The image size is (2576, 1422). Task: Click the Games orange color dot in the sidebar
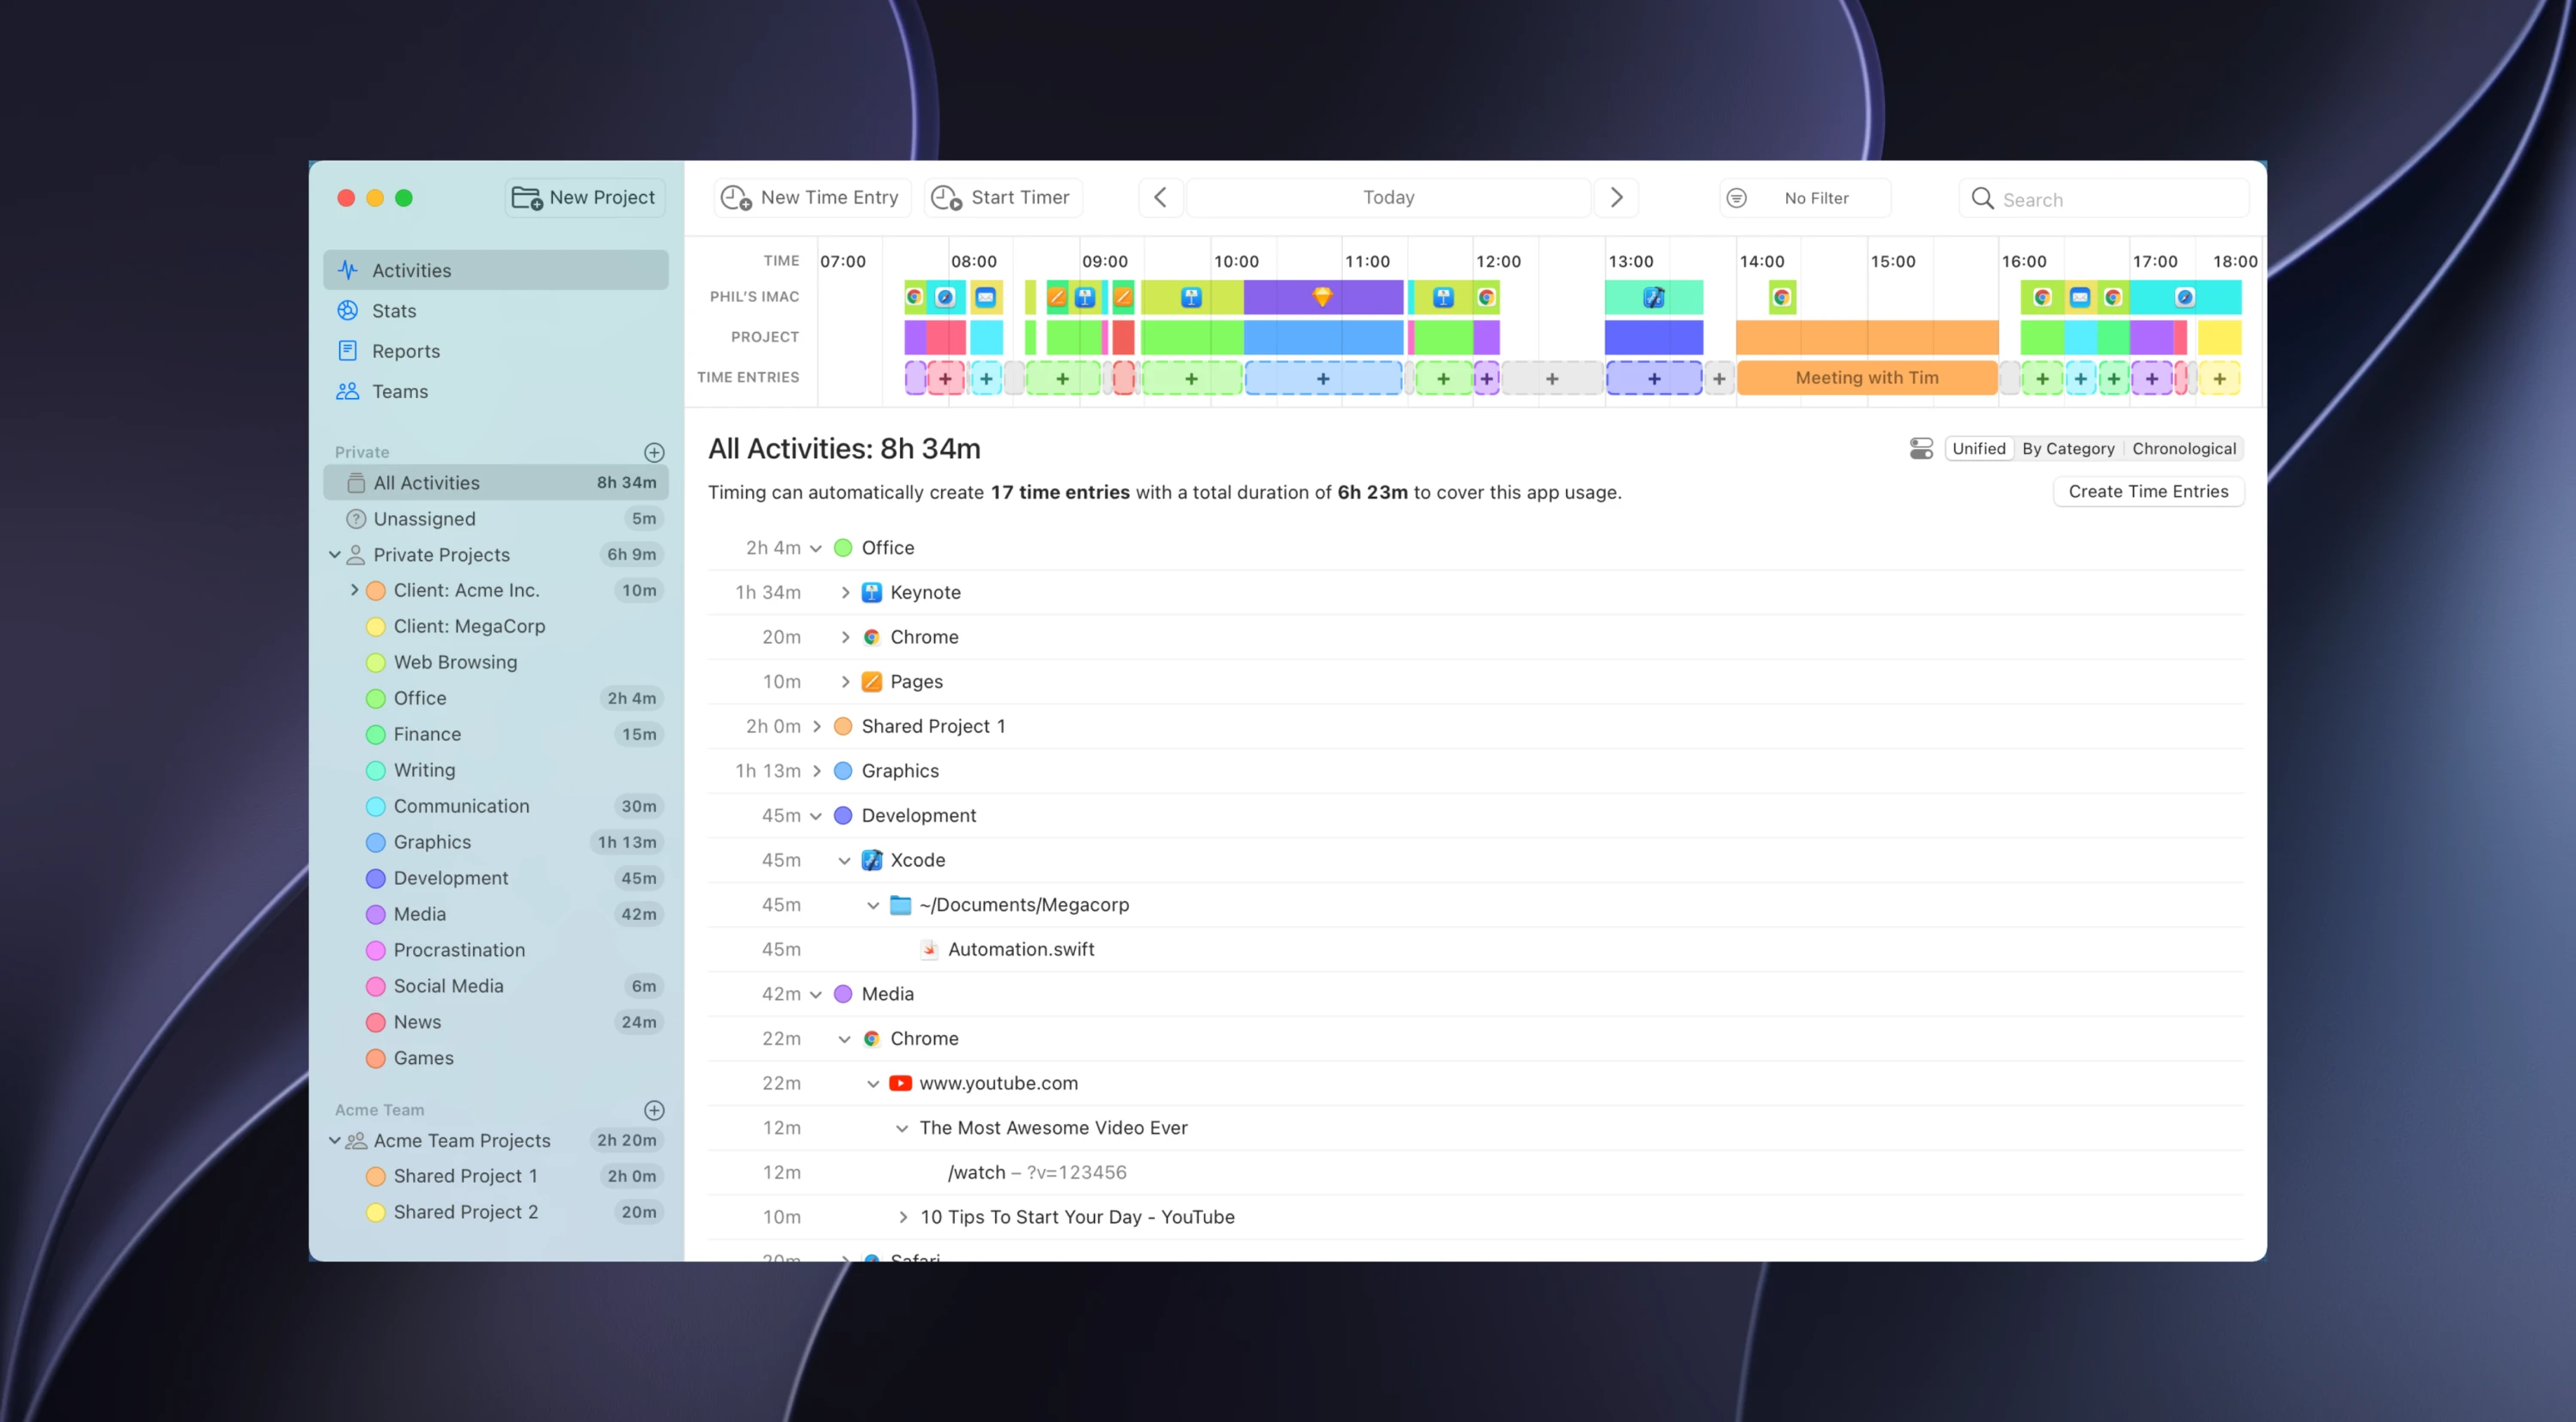(x=376, y=1058)
